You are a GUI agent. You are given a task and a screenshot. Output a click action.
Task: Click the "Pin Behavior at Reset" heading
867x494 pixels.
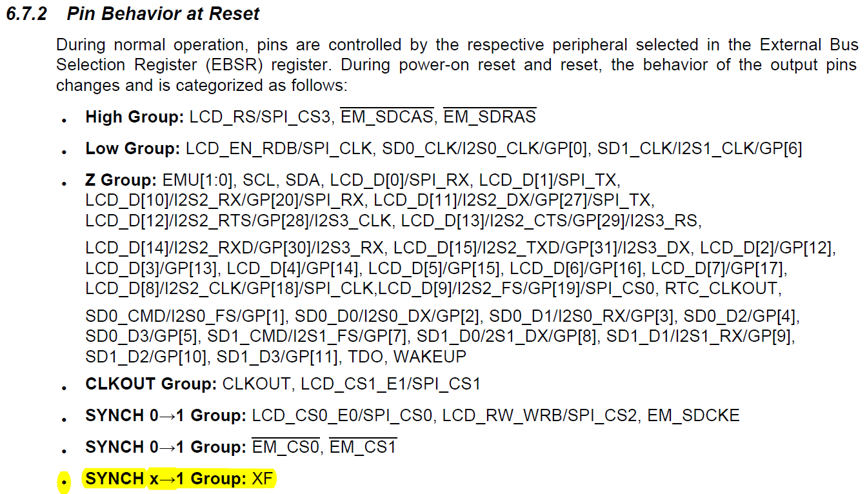tap(163, 14)
